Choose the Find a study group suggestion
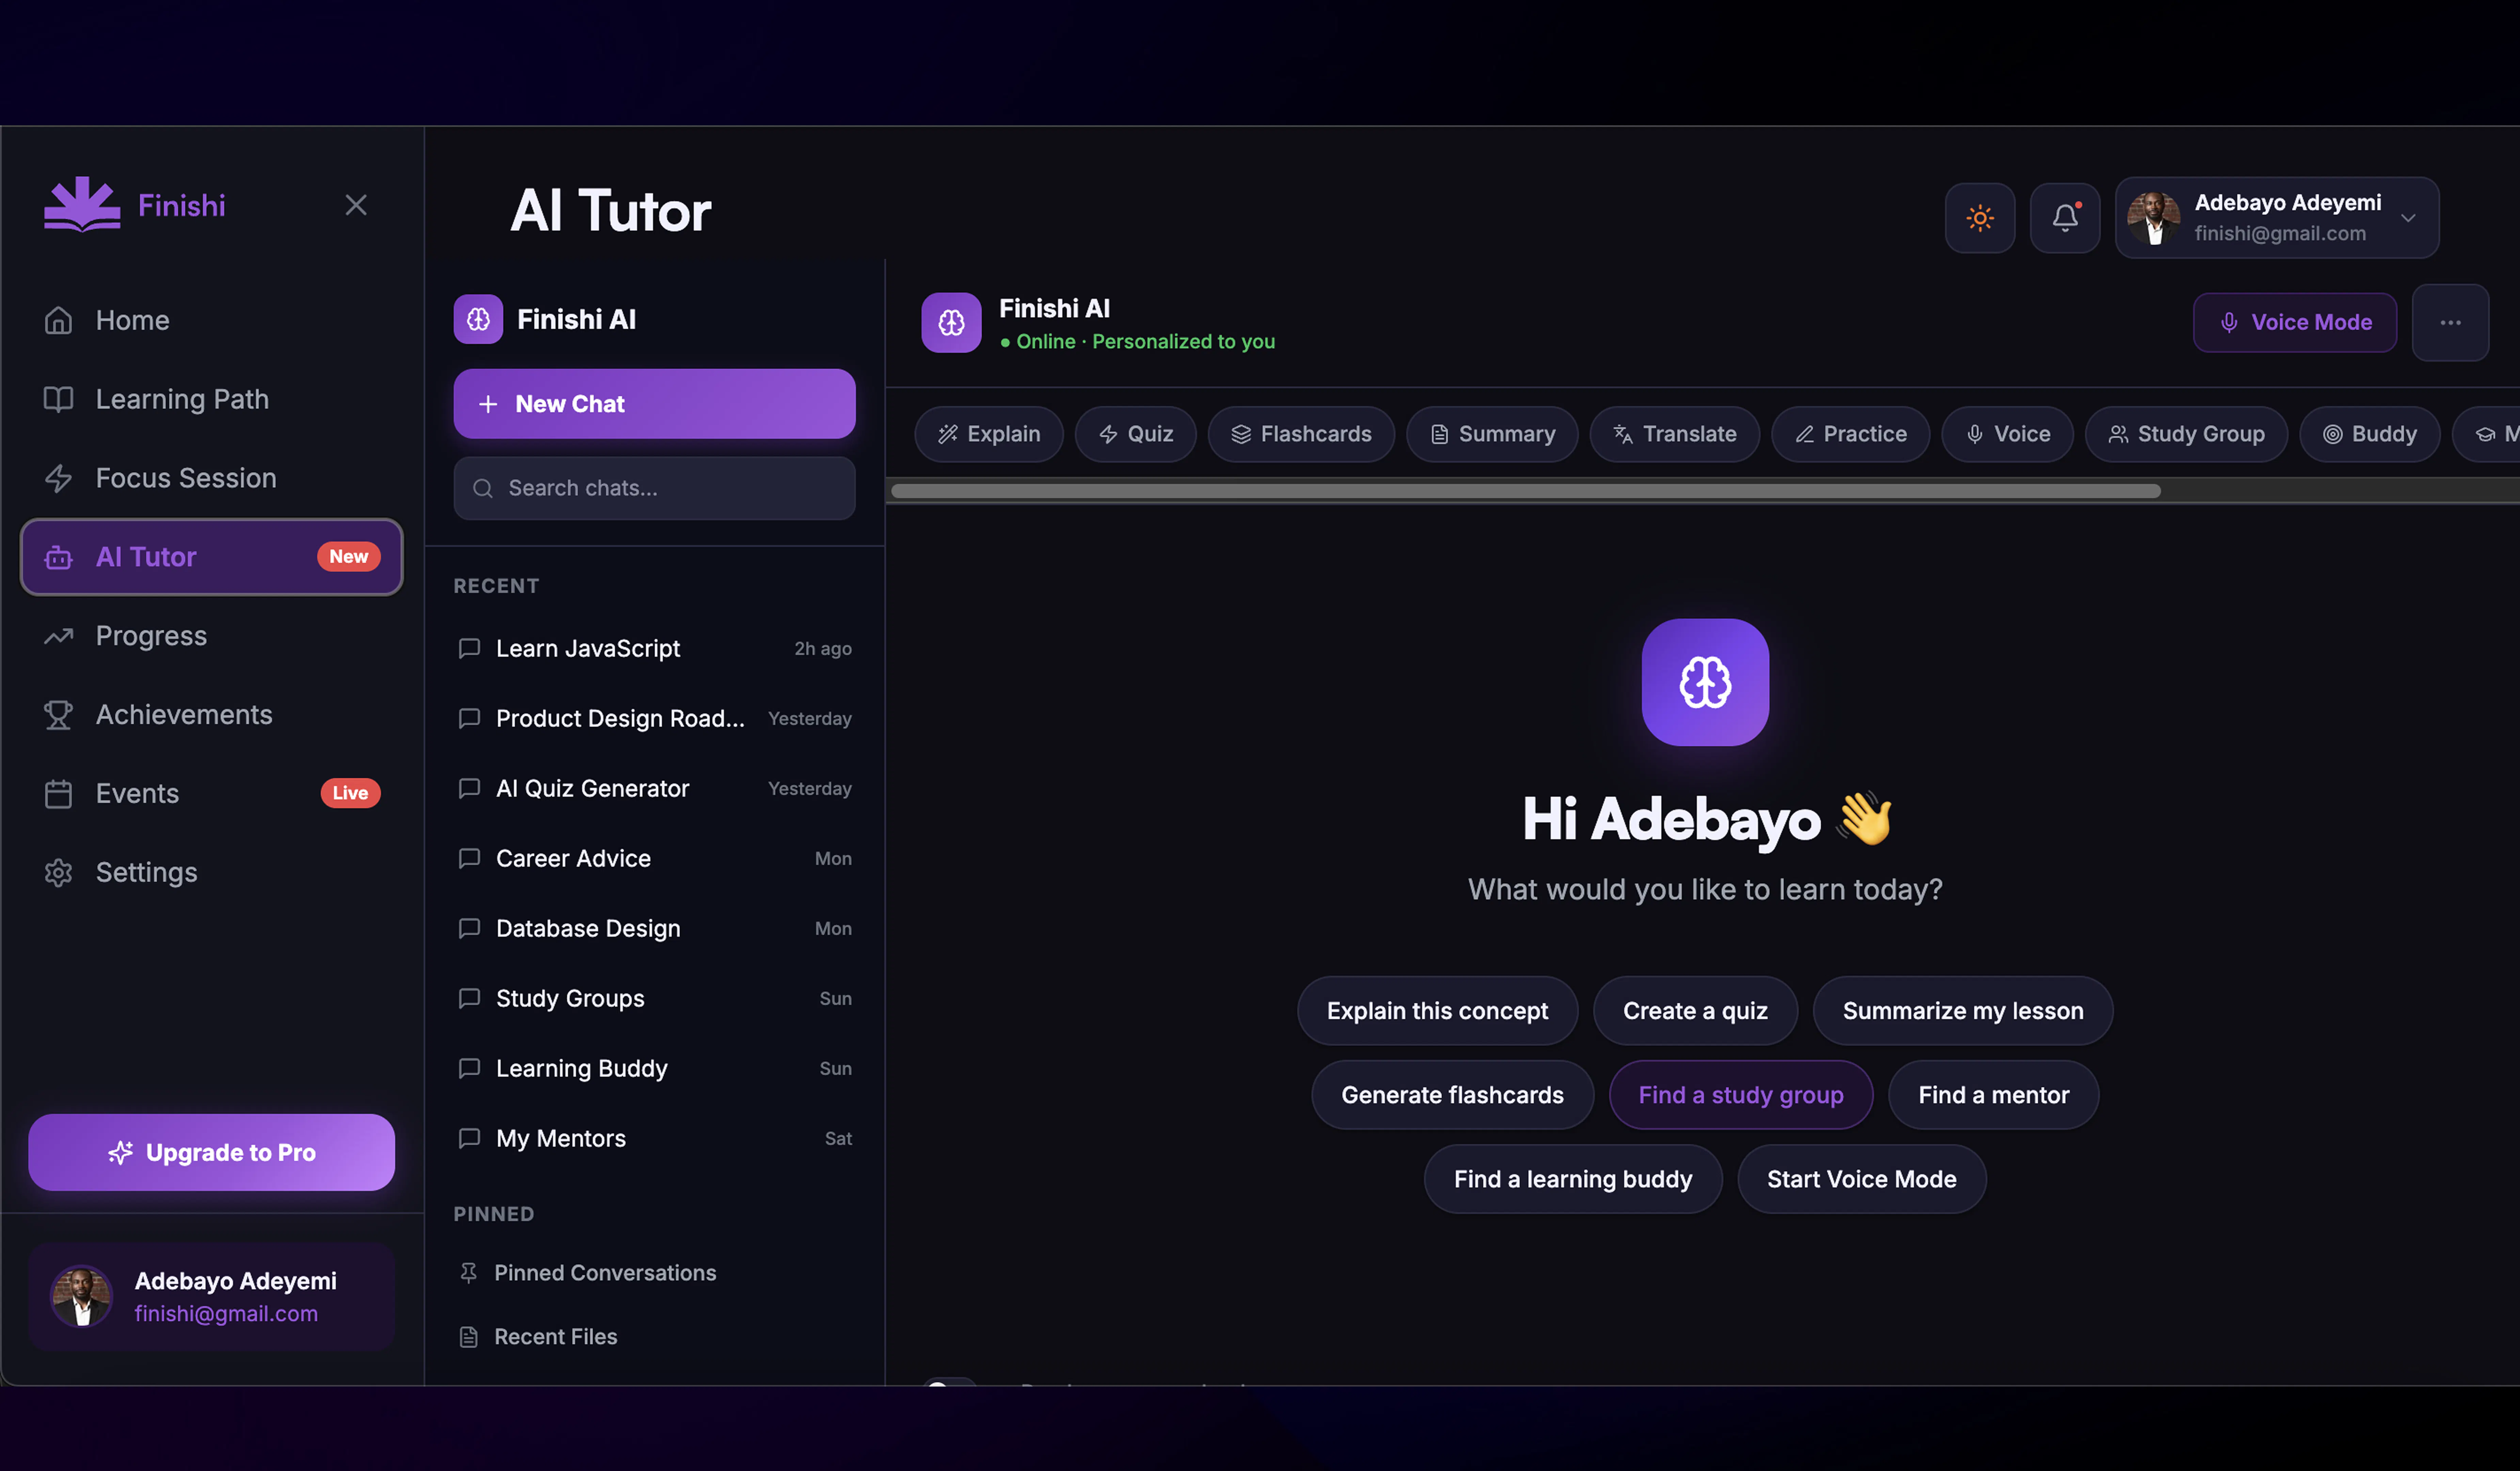Viewport: 2520px width, 1471px height. click(x=1740, y=1095)
